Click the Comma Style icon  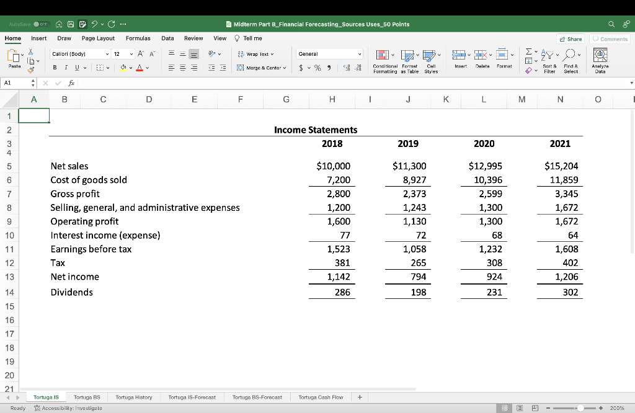[329, 68]
